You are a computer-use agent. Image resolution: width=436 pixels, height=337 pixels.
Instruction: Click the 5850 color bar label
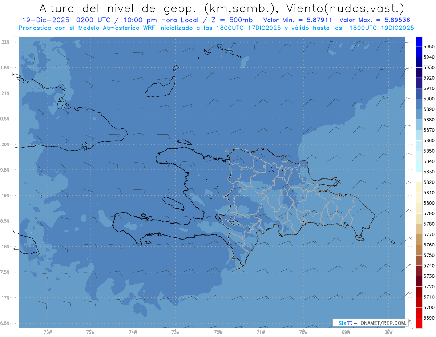[x=429, y=151]
